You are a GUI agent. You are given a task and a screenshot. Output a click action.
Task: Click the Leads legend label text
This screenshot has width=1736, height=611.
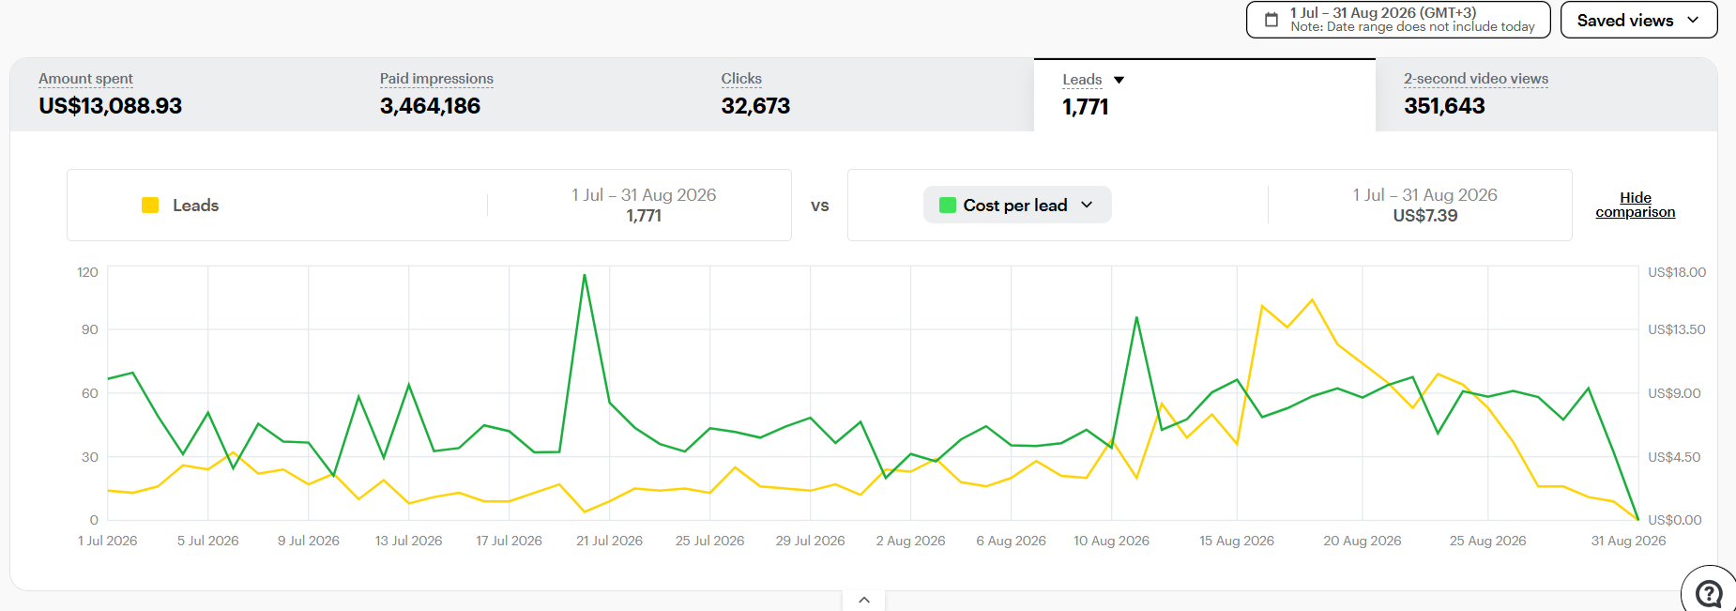(195, 206)
